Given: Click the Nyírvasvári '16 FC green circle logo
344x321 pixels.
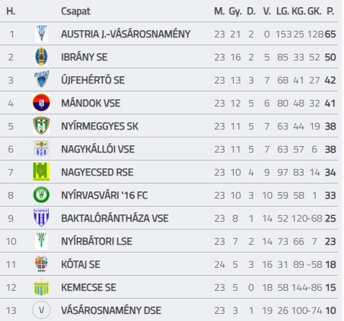Looking at the screenshot, I should point(41,195).
